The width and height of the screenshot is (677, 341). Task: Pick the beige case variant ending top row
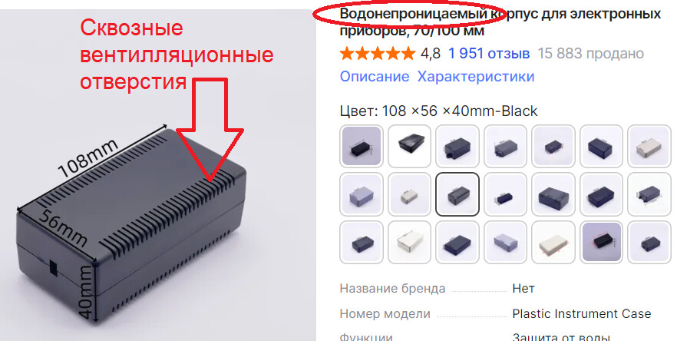point(649,146)
